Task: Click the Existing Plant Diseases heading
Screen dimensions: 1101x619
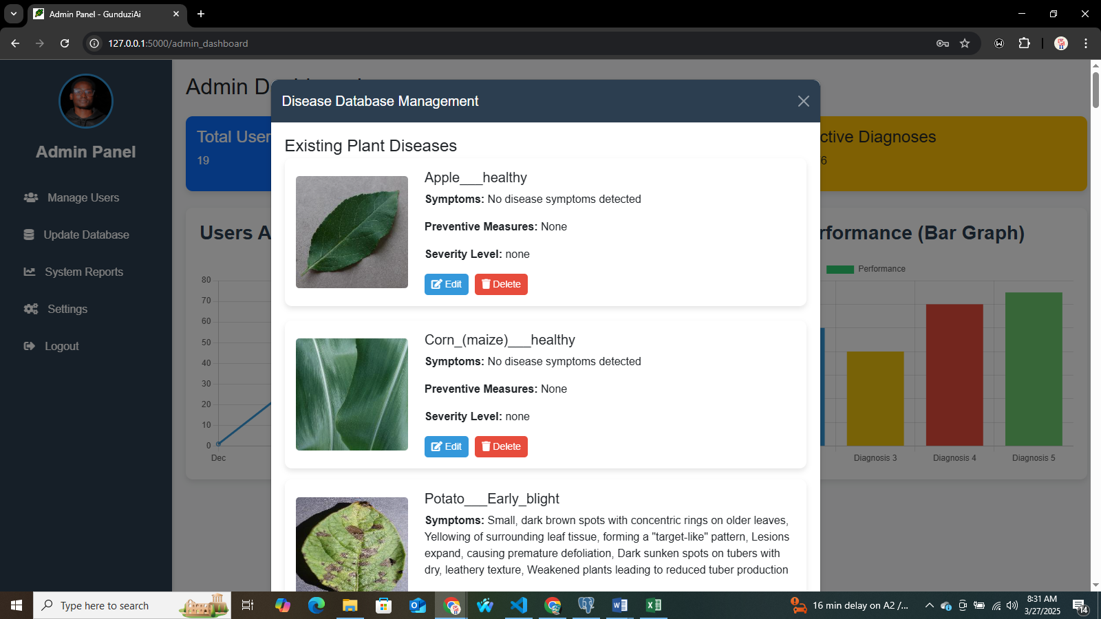Action: point(371,146)
